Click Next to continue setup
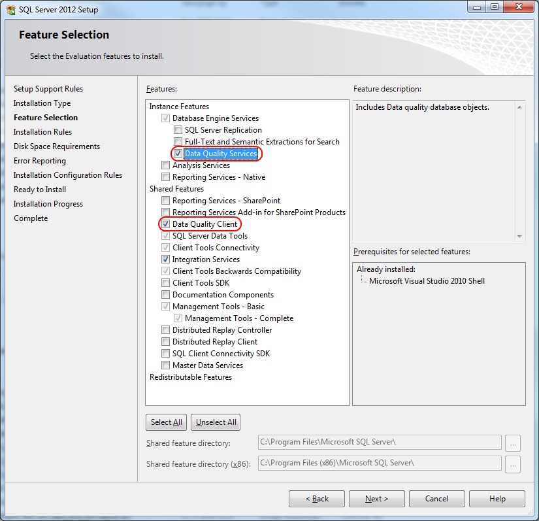Screen dimensions: 539x521 (376, 498)
